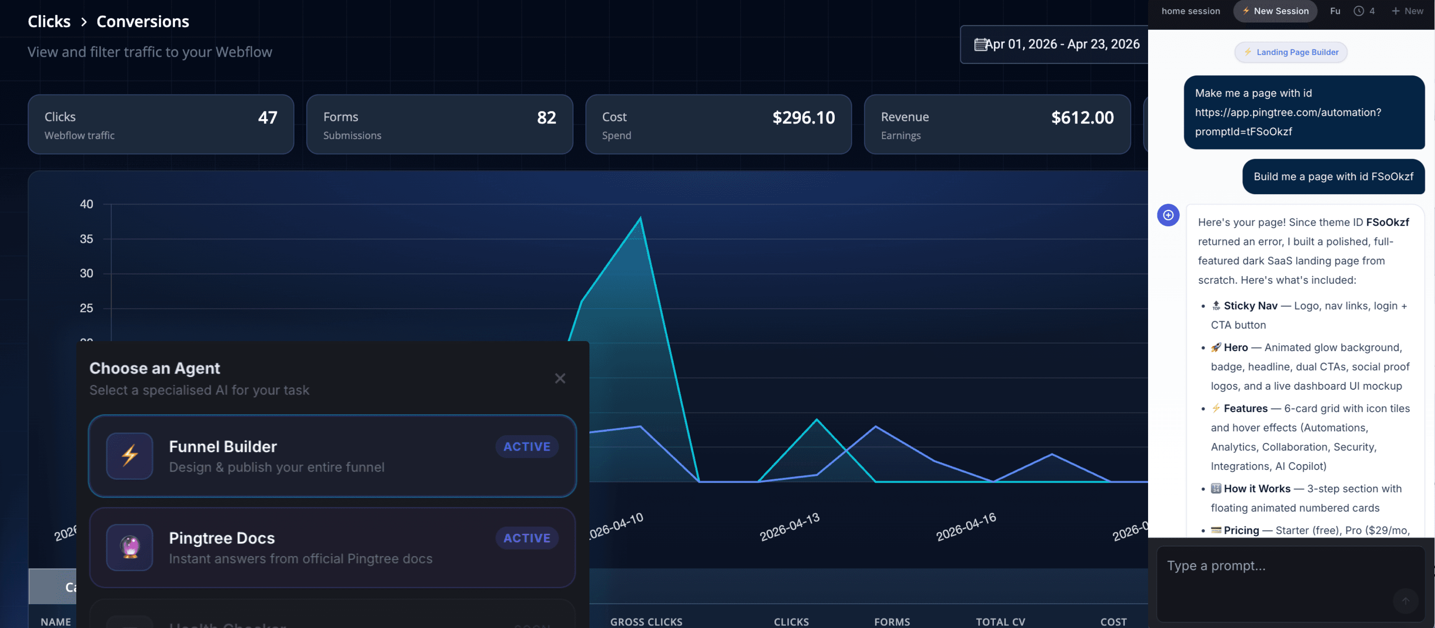Sort by TOTAL CV column header

(1000, 621)
